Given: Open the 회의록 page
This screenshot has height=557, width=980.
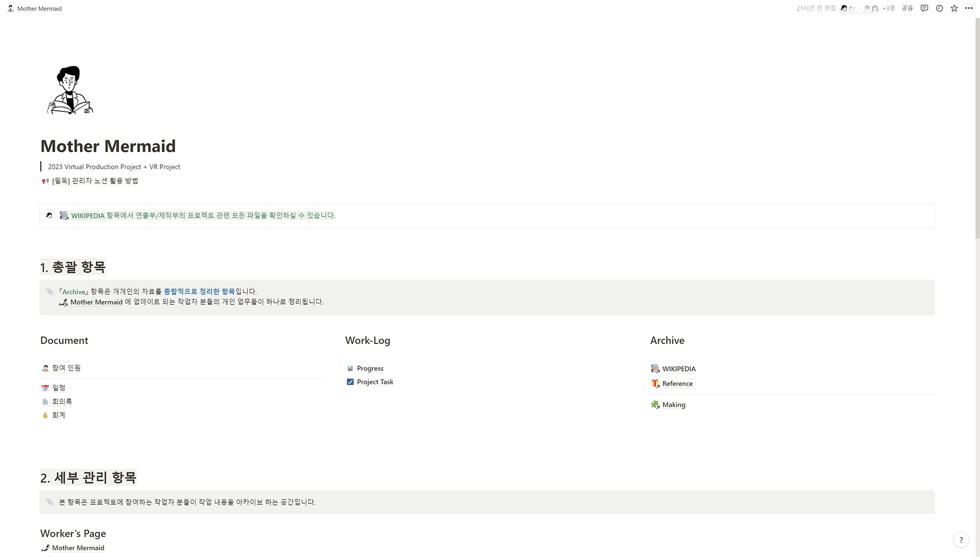Looking at the screenshot, I should pos(62,402).
